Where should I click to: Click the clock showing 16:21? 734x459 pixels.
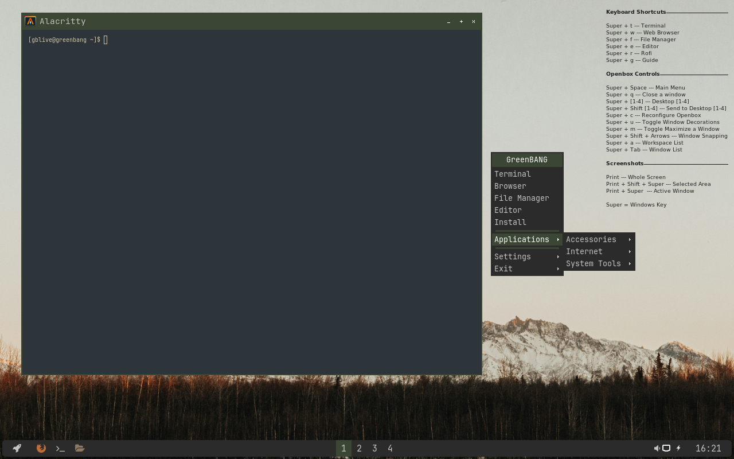(708, 448)
